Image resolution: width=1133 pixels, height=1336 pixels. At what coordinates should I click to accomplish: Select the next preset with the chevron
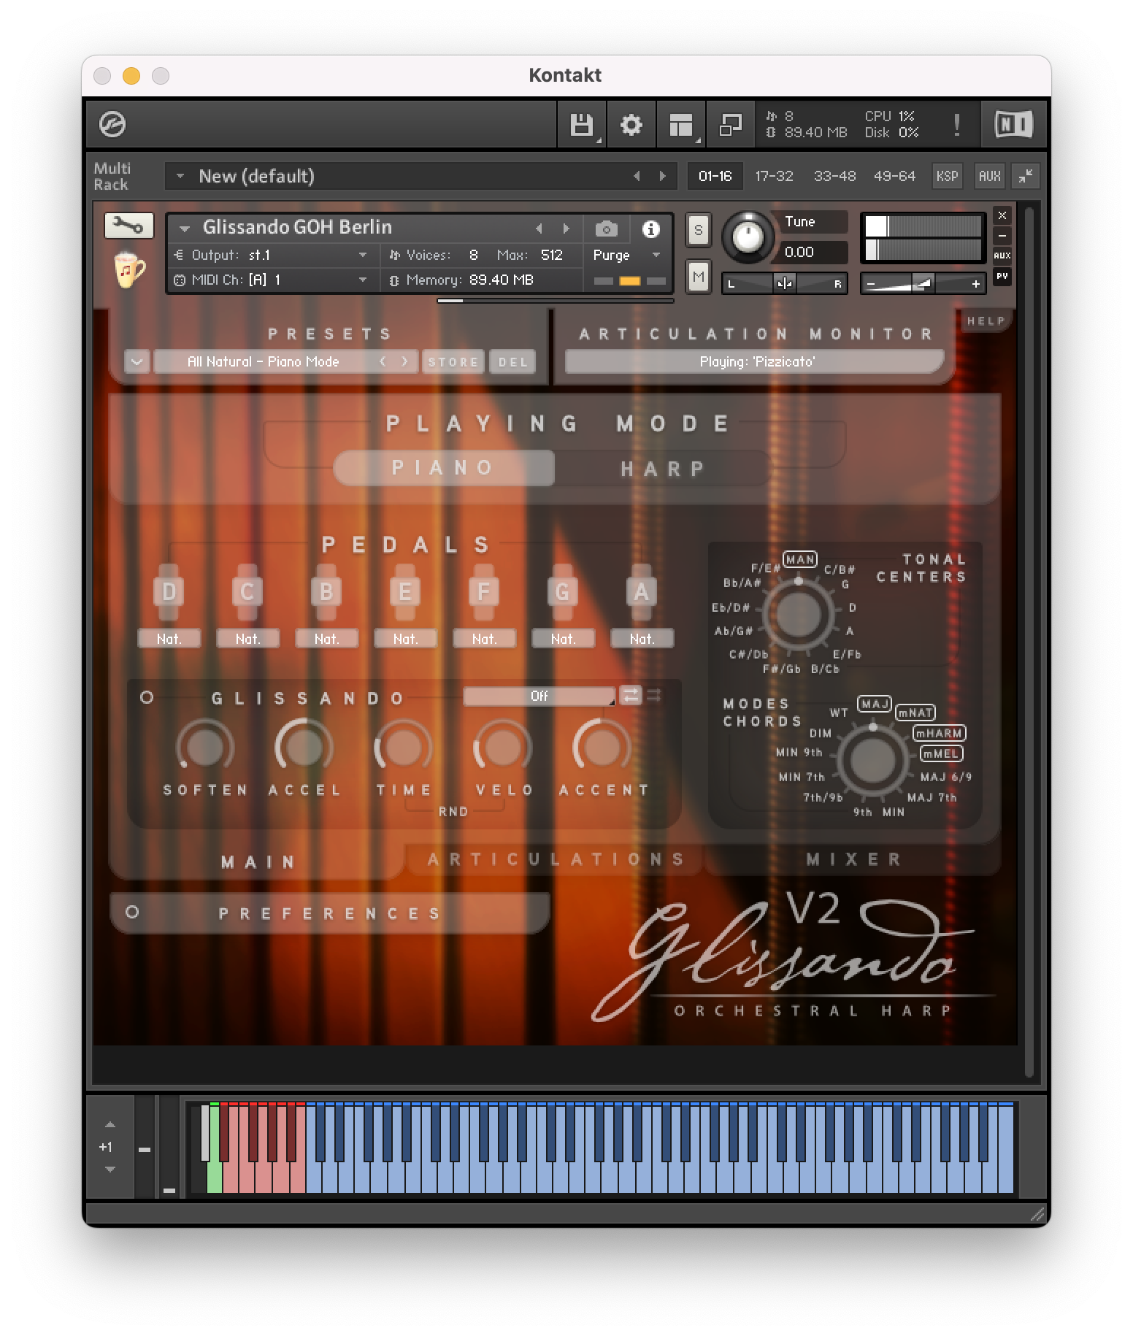click(x=404, y=361)
